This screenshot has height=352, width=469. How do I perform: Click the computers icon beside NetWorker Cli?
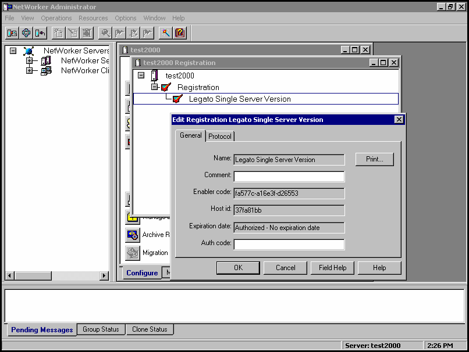[46, 71]
